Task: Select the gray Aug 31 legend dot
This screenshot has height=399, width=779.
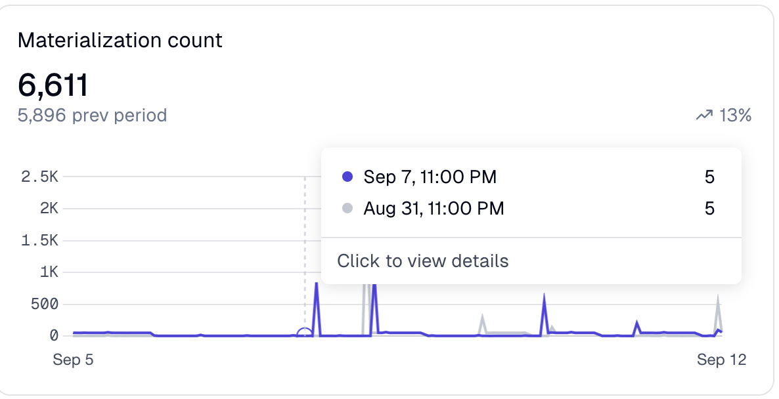Action: [349, 209]
